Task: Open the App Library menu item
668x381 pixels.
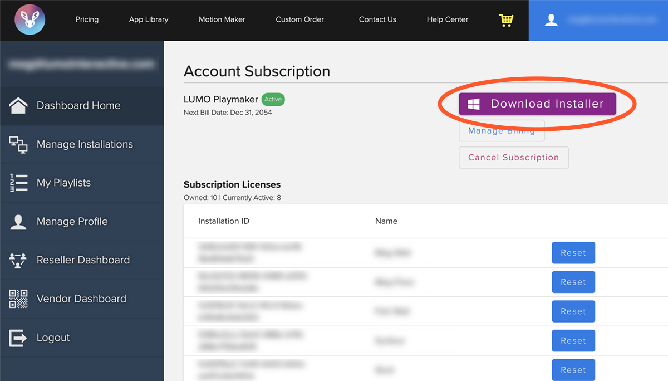Action: tap(149, 19)
